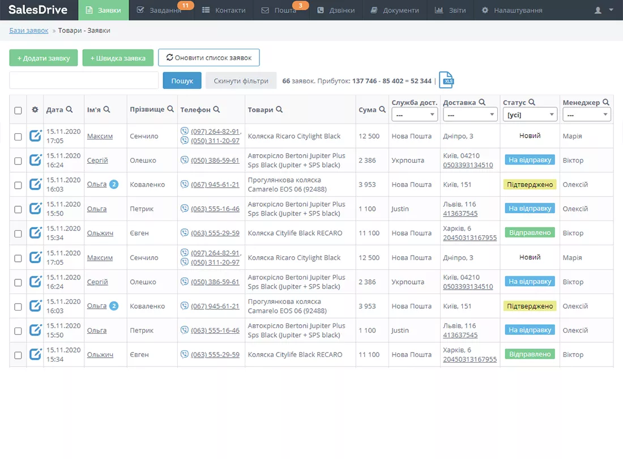Open first tracking number 0503393134510 link
The height and width of the screenshot is (459, 623).
pos(468,165)
